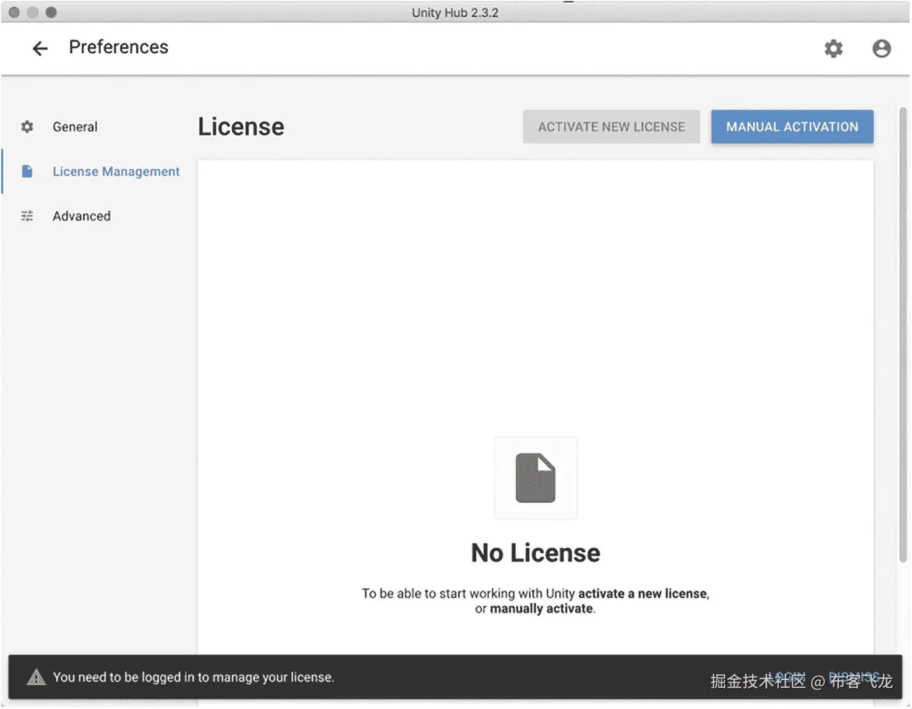Screen dimensions: 912x709
Task: Click the 'activate a new license' bold text
Action: [643, 594]
